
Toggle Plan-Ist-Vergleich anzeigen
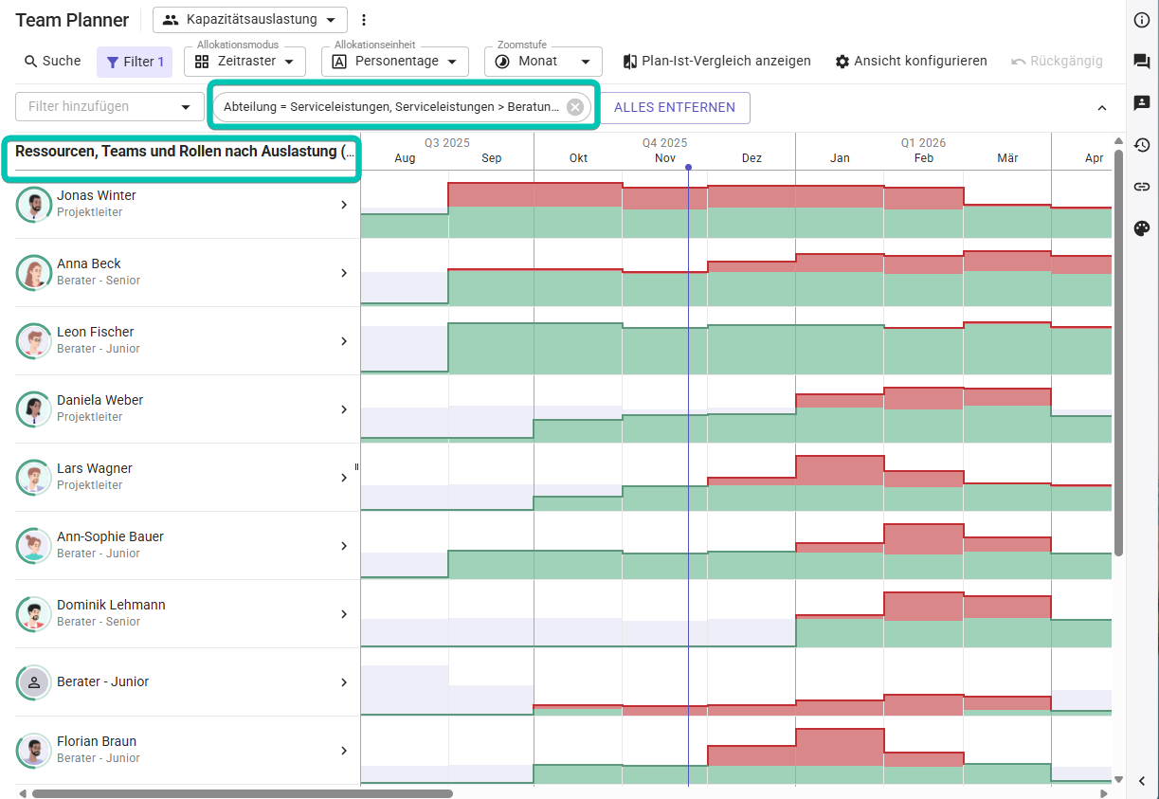point(716,62)
